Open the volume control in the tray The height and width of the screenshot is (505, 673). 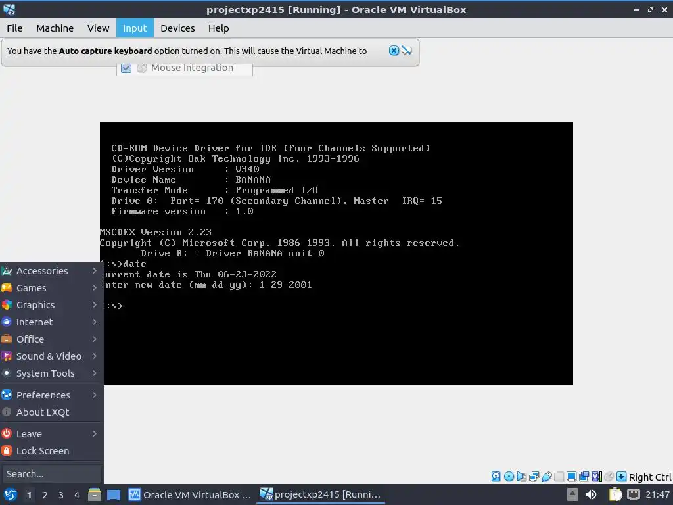coord(591,494)
